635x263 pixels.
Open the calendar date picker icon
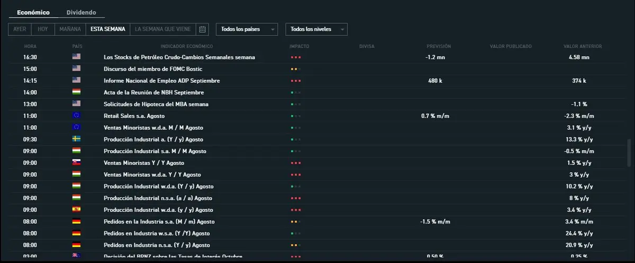(x=202, y=30)
